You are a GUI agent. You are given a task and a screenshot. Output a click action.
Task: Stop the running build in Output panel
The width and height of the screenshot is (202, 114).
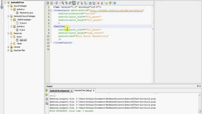click(x=47, y=99)
